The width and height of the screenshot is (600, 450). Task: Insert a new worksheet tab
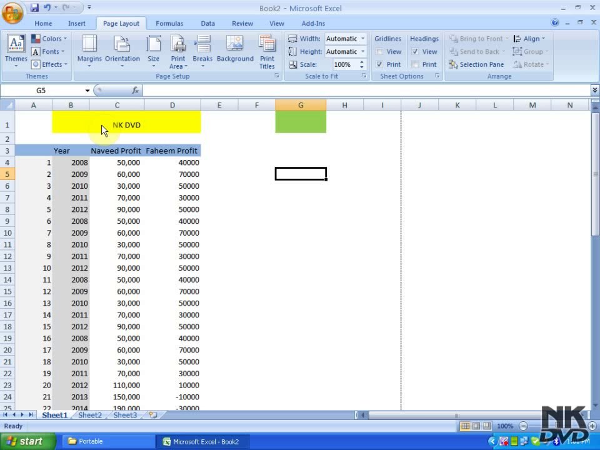click(153, 415)
